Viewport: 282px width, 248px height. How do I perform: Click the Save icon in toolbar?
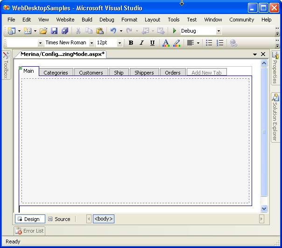(x=54, y=31)
